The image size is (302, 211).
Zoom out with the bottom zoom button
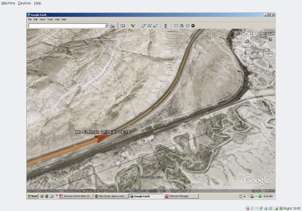tap(271, 66)
